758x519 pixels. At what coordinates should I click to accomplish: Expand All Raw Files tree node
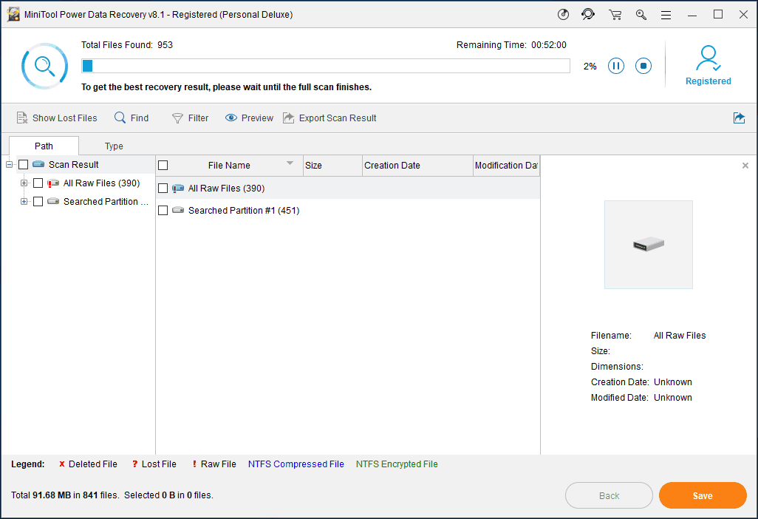tap(24, 183)
